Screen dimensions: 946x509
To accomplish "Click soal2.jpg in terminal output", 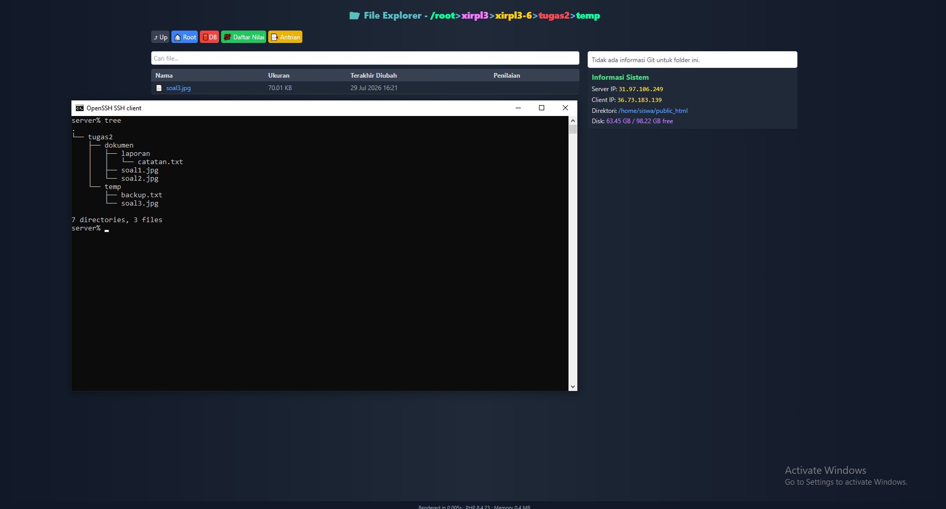I will pos(140,179).
